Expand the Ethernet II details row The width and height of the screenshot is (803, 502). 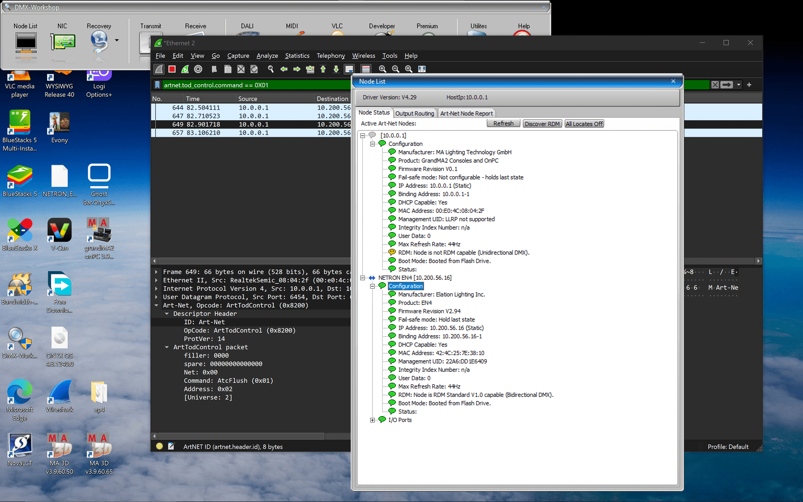(x=156, y=280)
